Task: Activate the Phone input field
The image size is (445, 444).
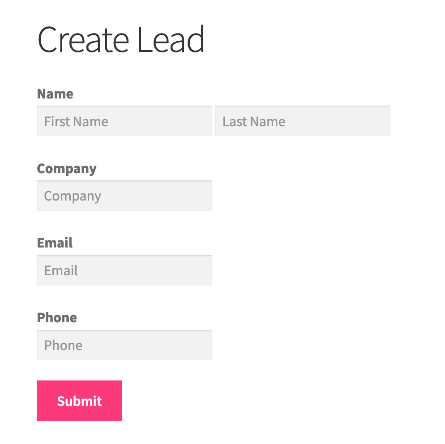Action: (124, 345)
